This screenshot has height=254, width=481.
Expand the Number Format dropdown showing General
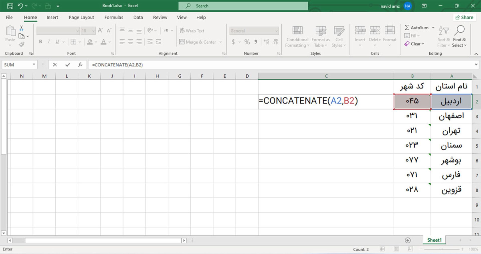click(277, 30)
